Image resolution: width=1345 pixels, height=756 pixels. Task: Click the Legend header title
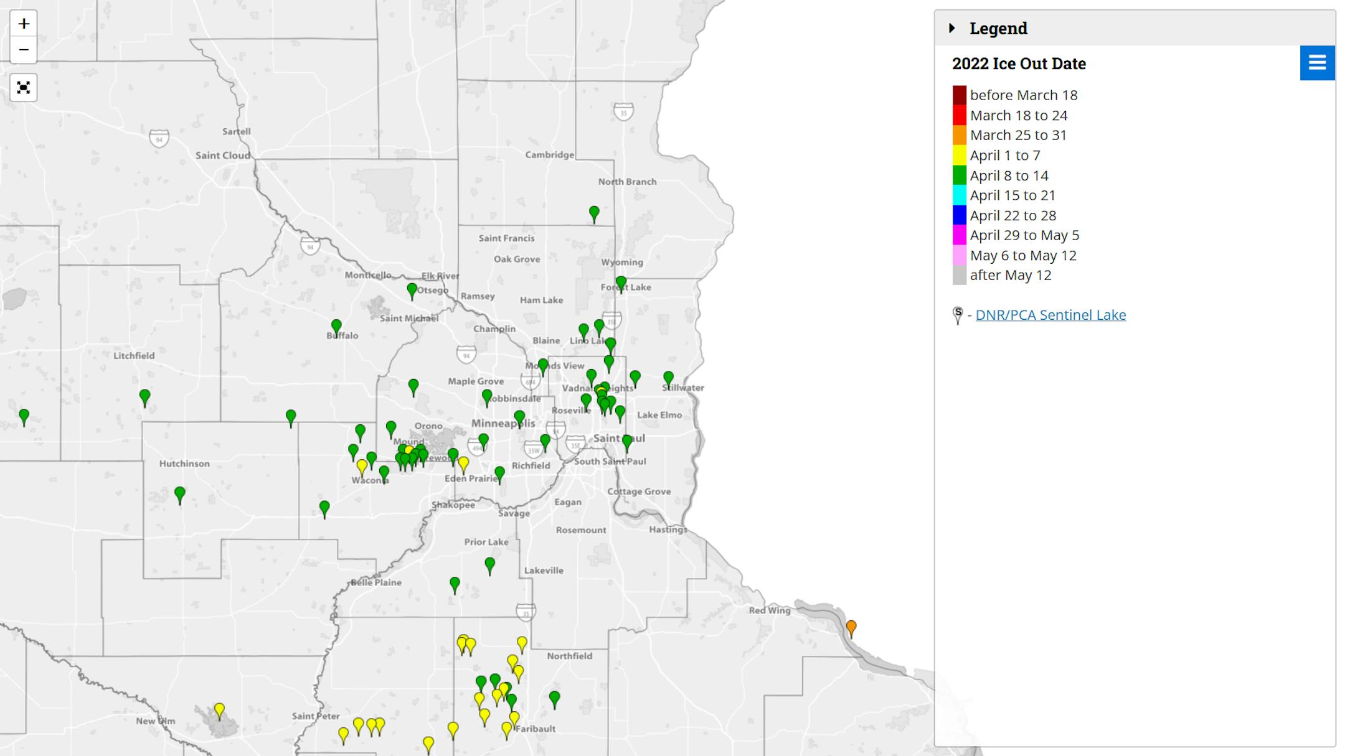tap(998, 28)
